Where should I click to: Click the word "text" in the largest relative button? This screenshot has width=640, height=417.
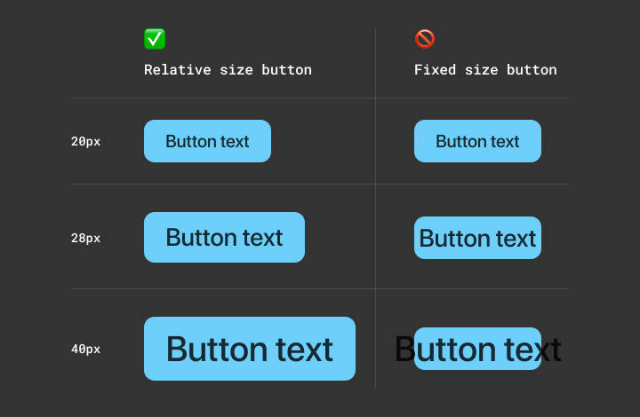(x=297, y=350)
